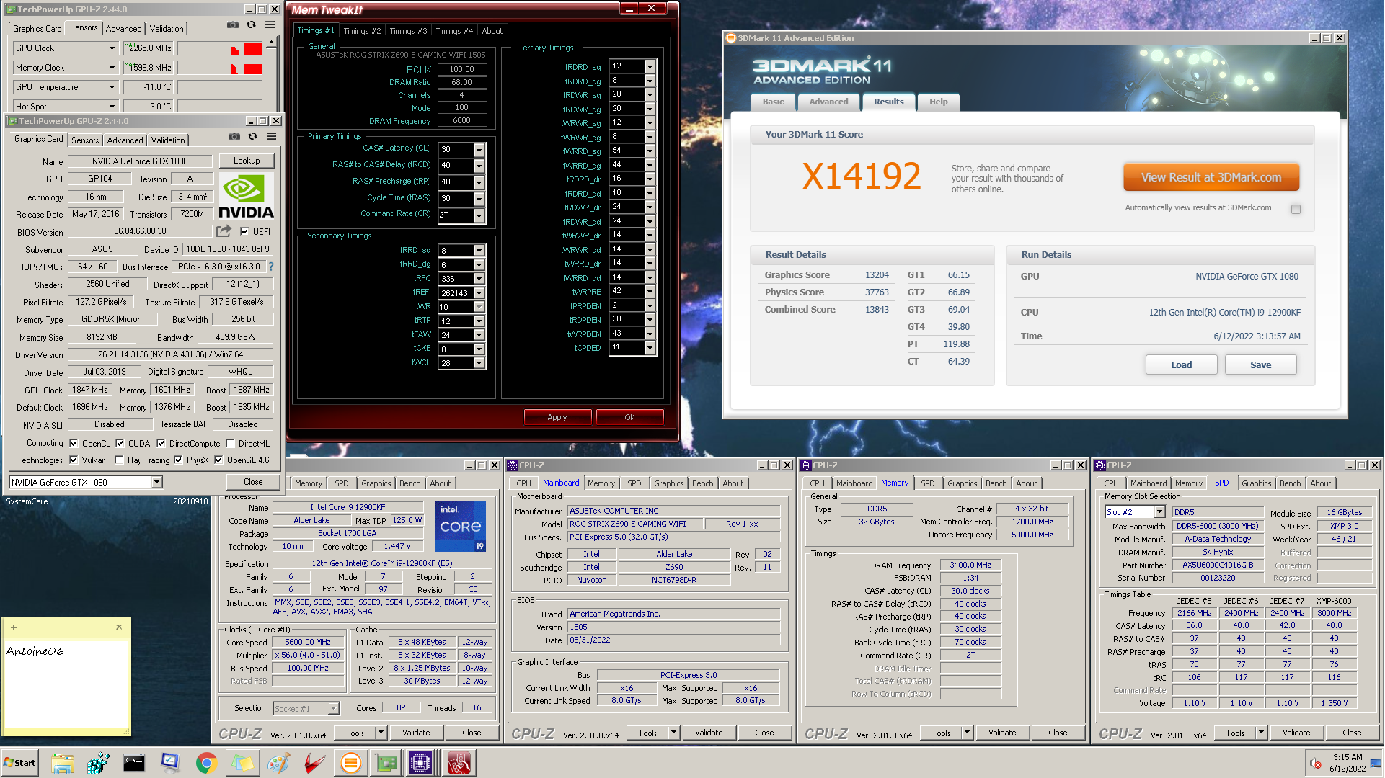Viewport: 1385px width, 778px height.
Task: Open the tRDRD_sg dropdown
Action: click(x=650, y=66)
